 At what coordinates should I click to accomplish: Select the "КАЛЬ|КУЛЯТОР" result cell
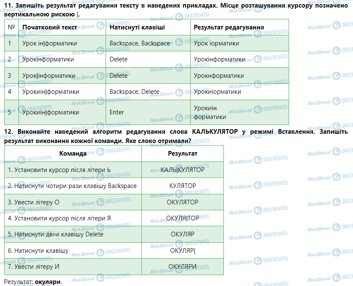click(182, 170)
